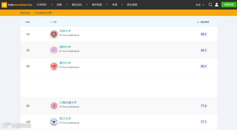Image resolution: width=237 pixels, height=130 pixels.
Task: Expand the 中文 language dropdown
Action: [200, 5]
